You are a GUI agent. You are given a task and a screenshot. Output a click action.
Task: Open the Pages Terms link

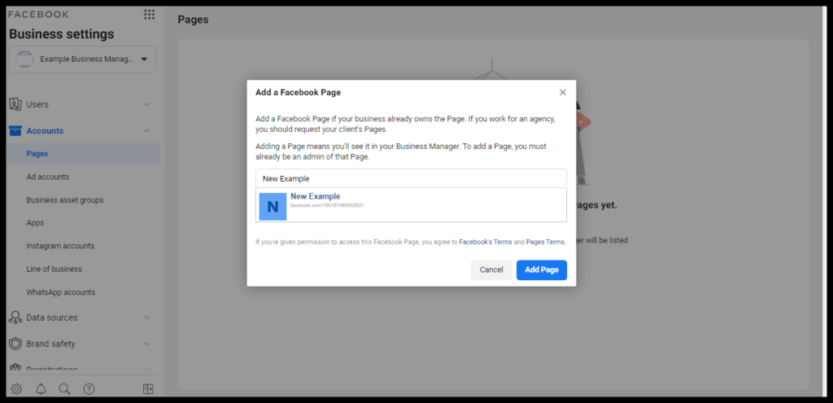[x=545, y=242]
